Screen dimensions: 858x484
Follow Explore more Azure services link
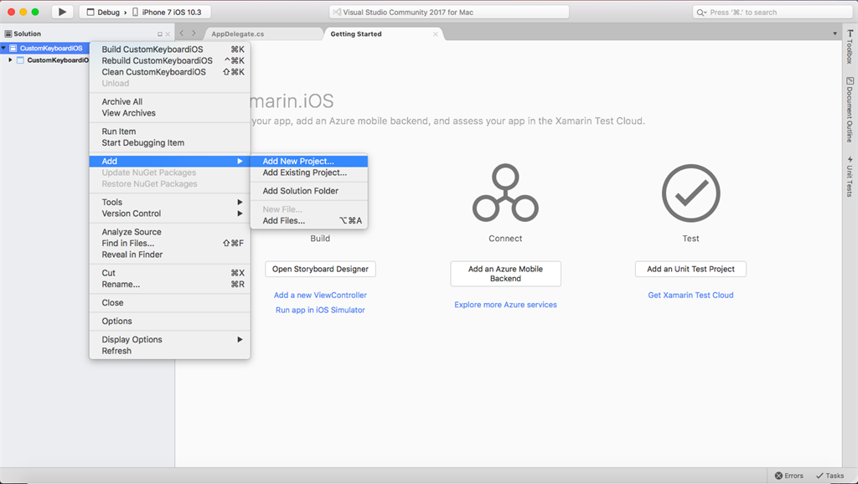click(x=505, y=305)
